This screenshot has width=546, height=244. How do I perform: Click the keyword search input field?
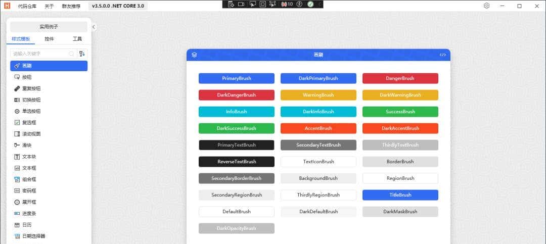(40, 54)
